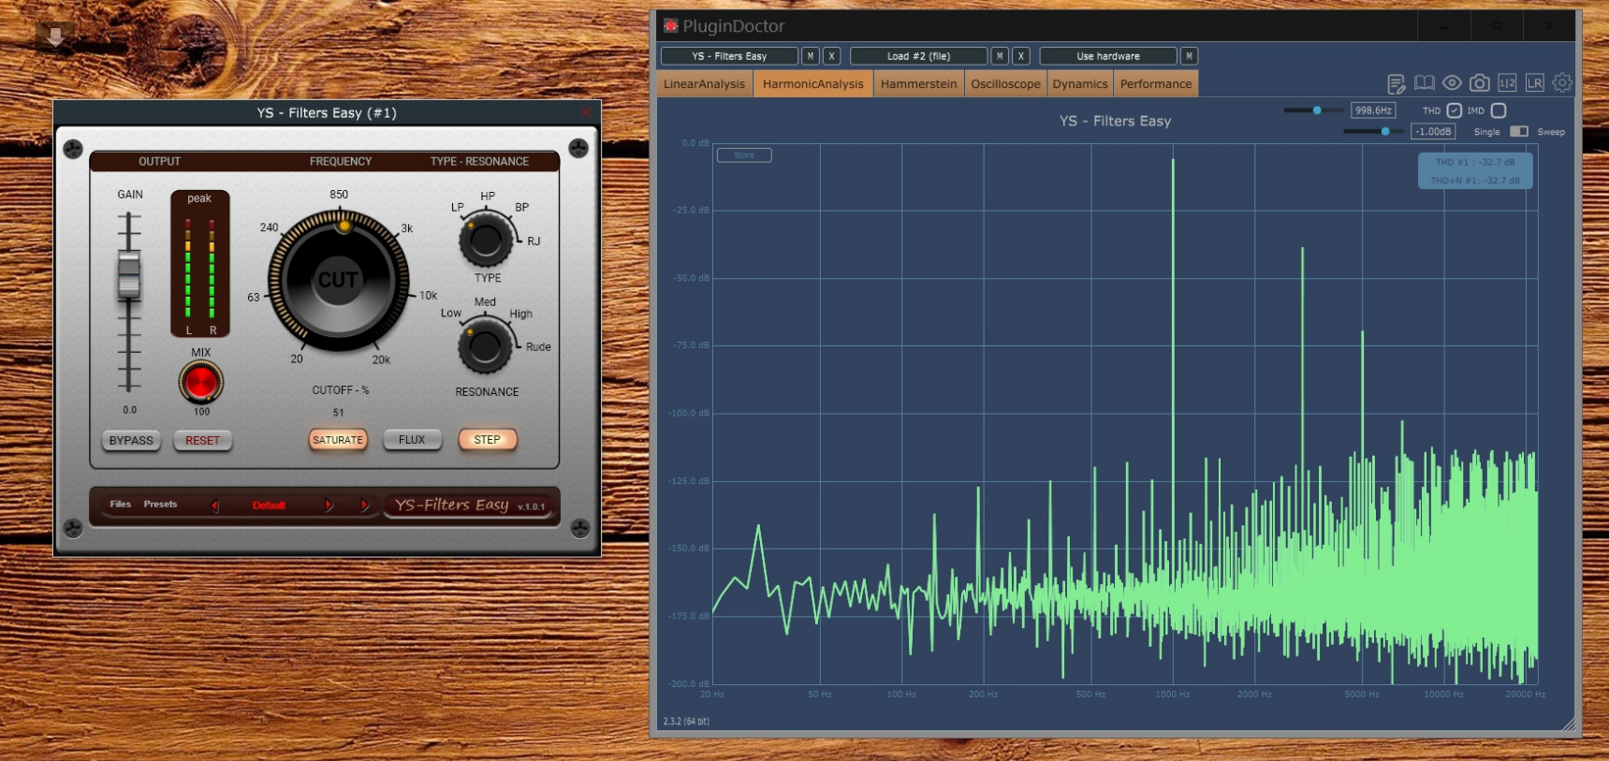Close the YS - Filters Easy plugin window
The width and height of the screenshot is (1609, 761).
tap(586, 112)
